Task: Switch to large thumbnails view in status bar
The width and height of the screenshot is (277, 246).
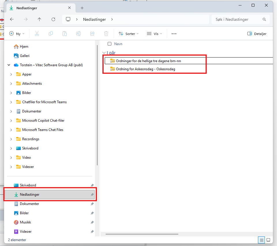Action: coord(268,240)
